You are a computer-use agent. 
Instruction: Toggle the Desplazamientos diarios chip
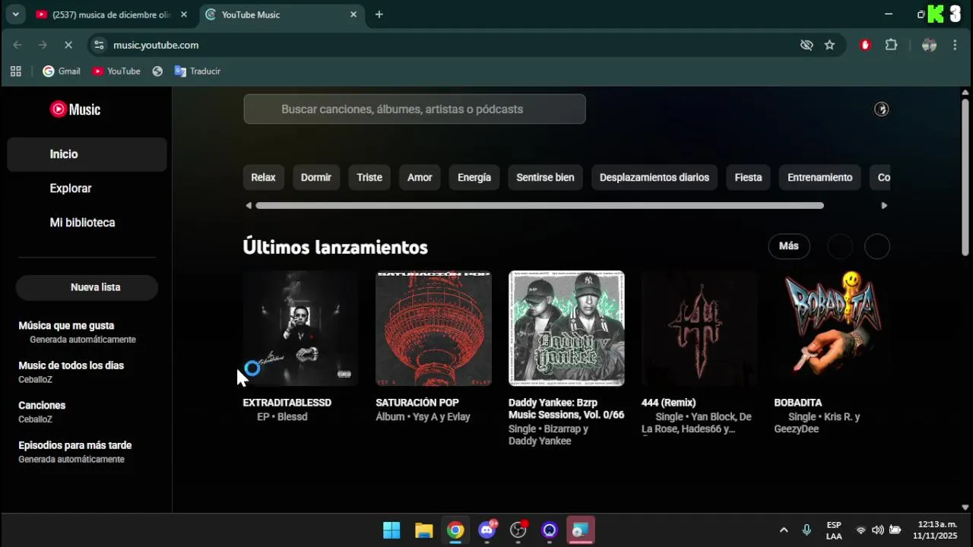(654, 178)
